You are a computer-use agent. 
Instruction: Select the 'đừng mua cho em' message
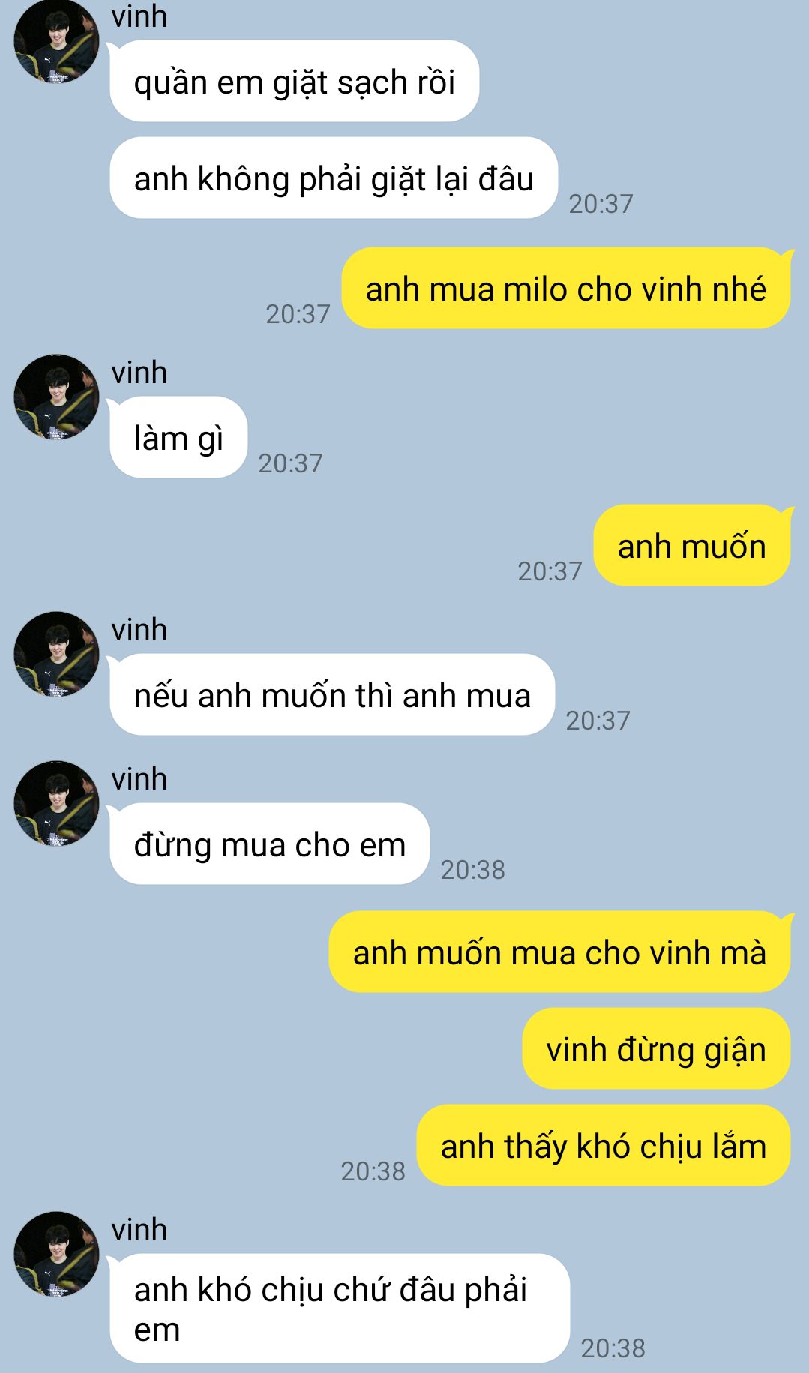(270, 844)
